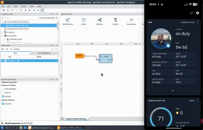Open the Signls card three-dot menu
Image resolution: width=203 pixels, height=130 pixels.
click(x=197, y=101)
